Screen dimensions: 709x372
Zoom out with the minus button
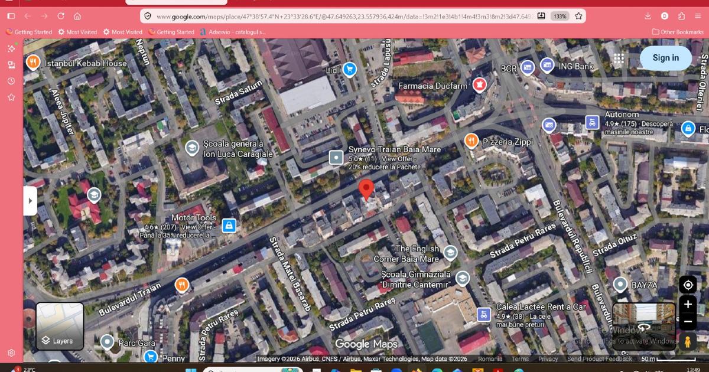coord(688,322)
